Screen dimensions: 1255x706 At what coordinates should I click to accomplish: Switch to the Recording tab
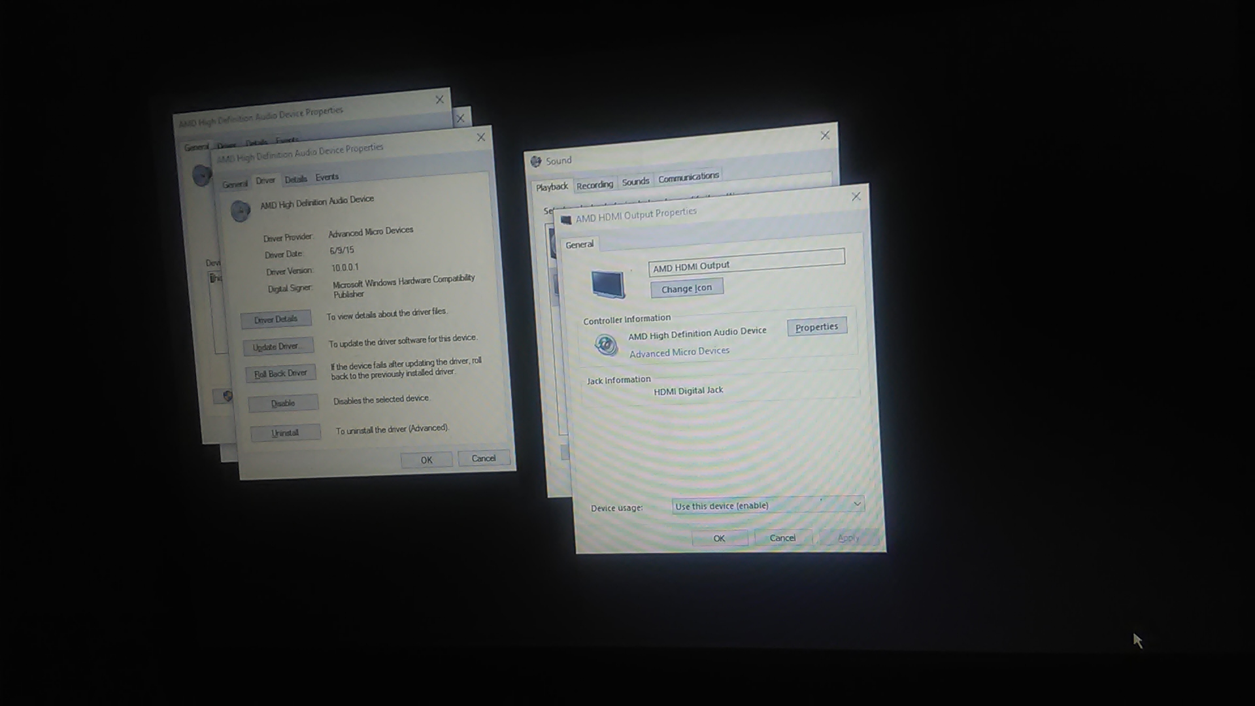coord(594,185)
